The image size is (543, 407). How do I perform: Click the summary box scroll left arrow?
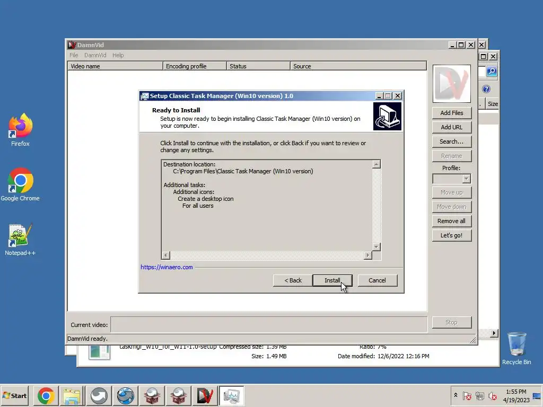pyautogui.click(x=165, y=255)
